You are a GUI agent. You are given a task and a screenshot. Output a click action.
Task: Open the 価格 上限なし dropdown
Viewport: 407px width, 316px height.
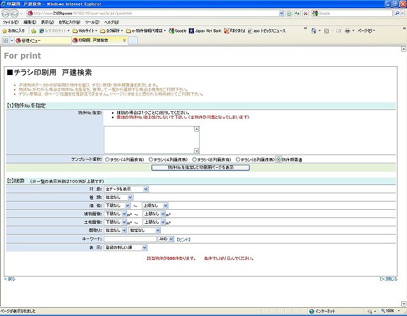155,206
